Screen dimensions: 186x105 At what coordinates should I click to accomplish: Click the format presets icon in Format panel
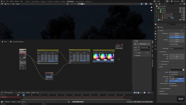[x=182, y=31]
